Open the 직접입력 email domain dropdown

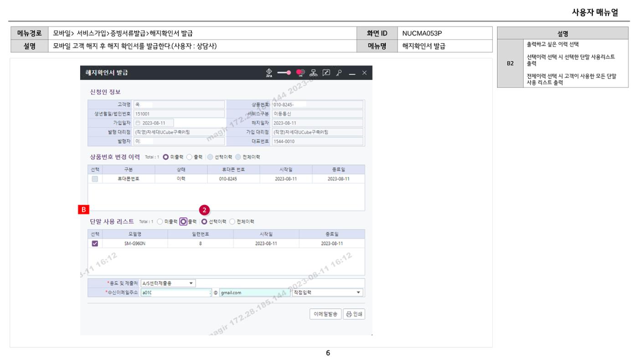328,292
